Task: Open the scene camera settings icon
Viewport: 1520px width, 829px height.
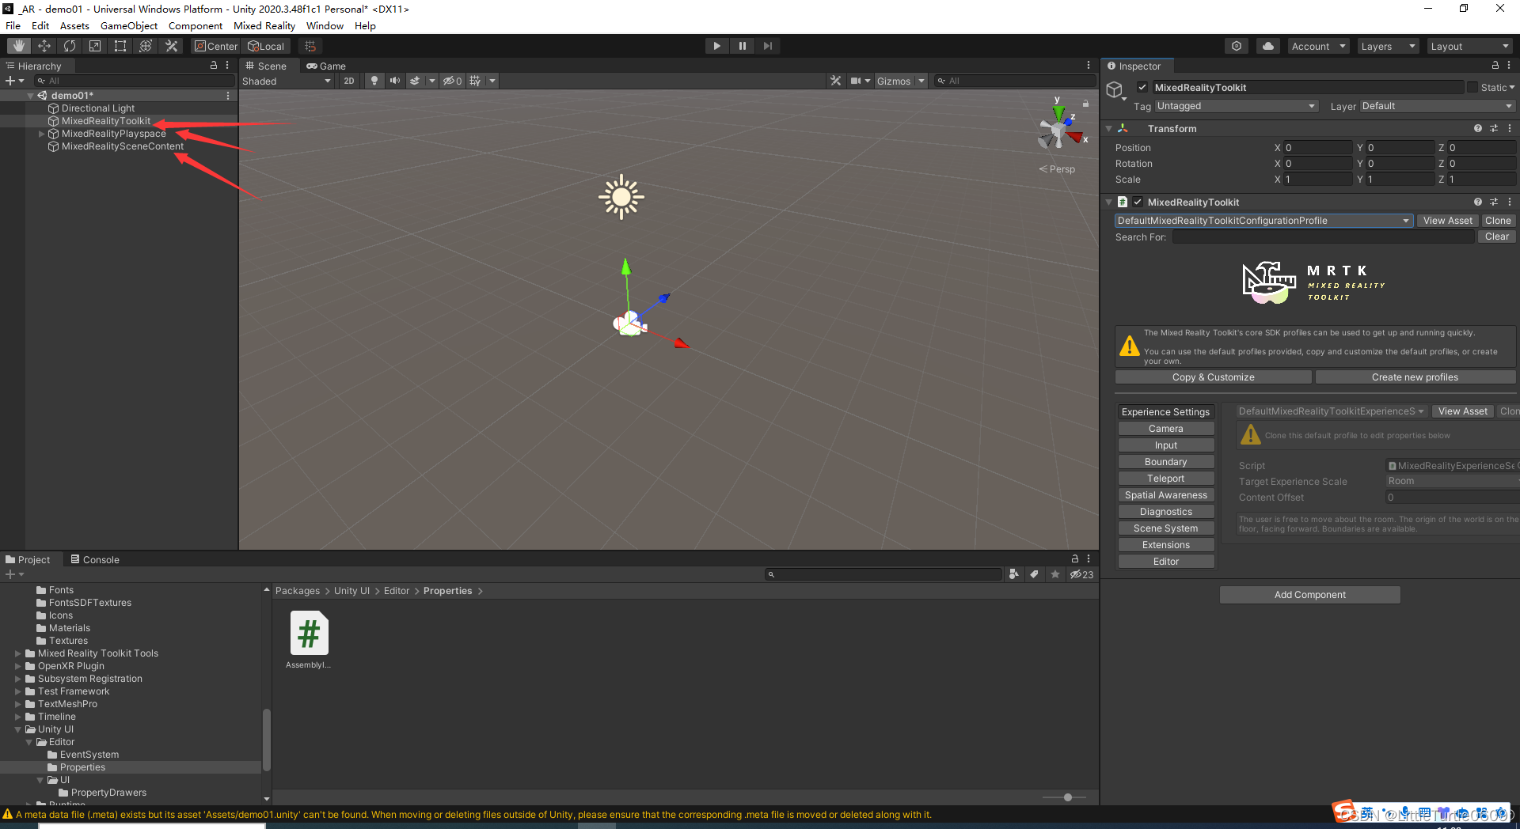Action: (x=856, y=81)
